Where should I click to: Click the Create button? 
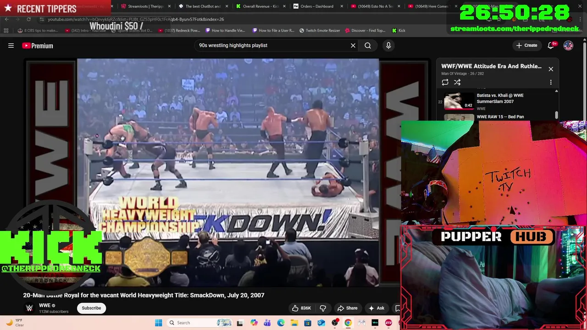tap(526, 45)
